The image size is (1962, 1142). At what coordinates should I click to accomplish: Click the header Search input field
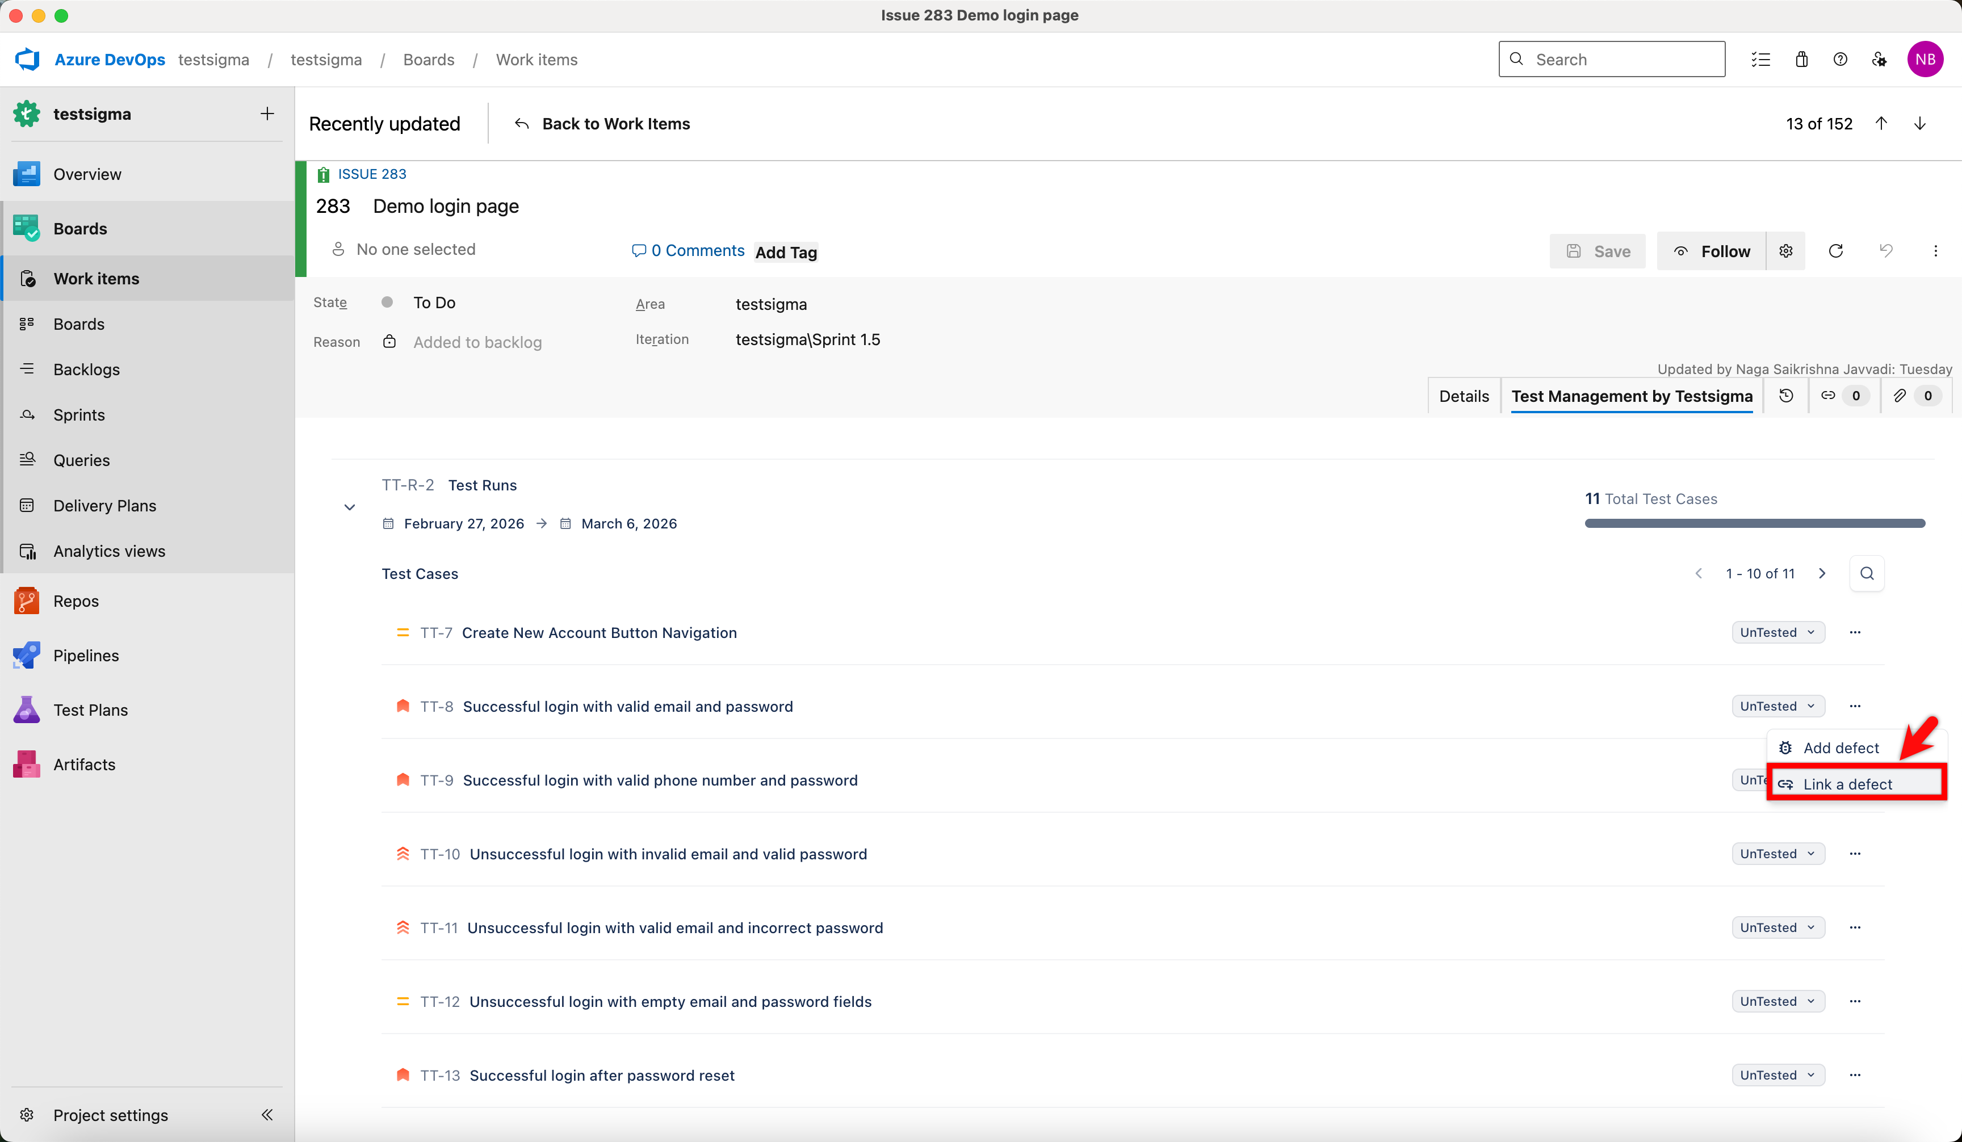pos(1612,59)
